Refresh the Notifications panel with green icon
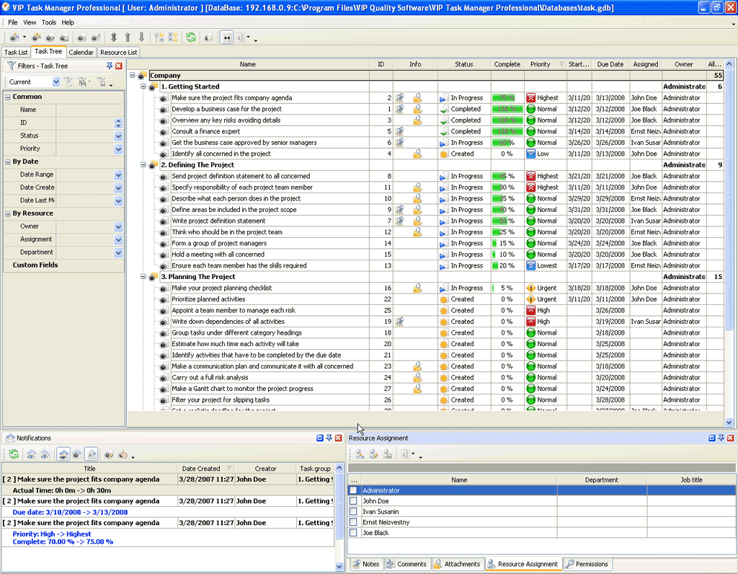Screen dimensions: 738x574 pyautogui.click(x=14, y=454)
